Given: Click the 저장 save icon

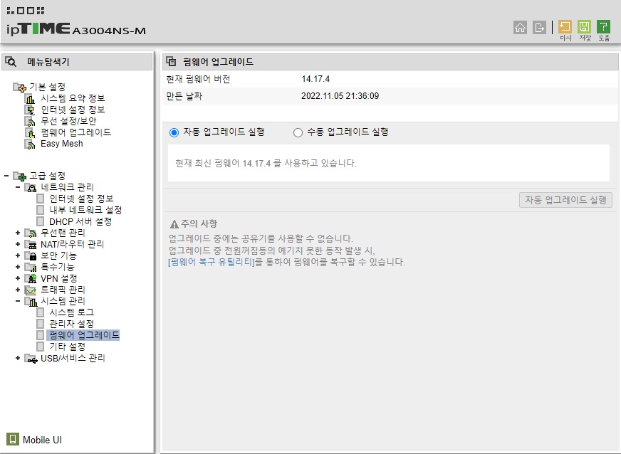Looking at the screenshot, I should pos(584,27).
